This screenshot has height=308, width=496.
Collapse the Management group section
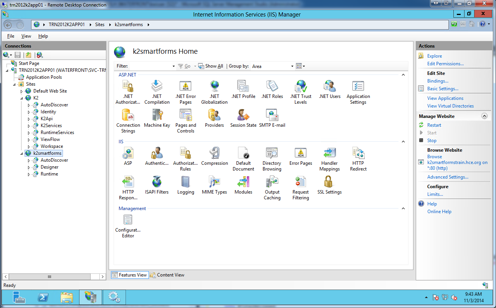coord(403,209)
